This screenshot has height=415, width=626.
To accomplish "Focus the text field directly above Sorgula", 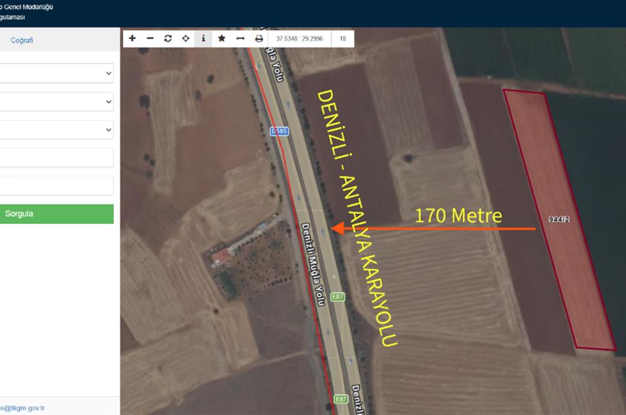I will [56, 186].
